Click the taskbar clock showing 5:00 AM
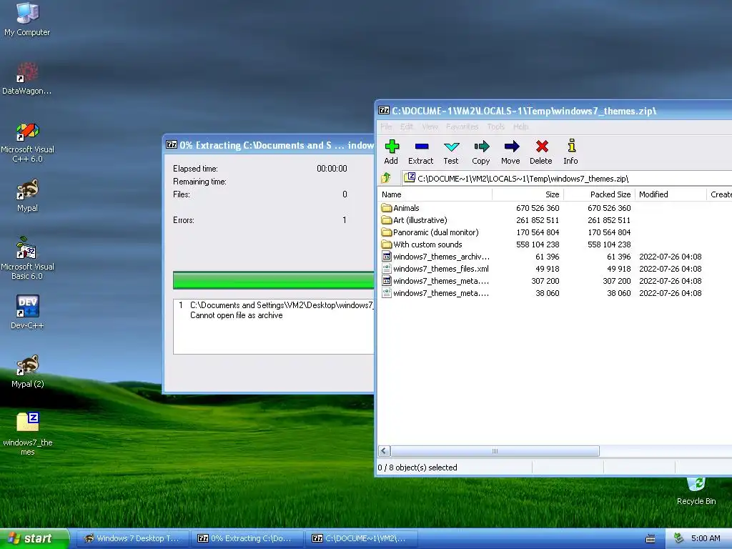 706,538
